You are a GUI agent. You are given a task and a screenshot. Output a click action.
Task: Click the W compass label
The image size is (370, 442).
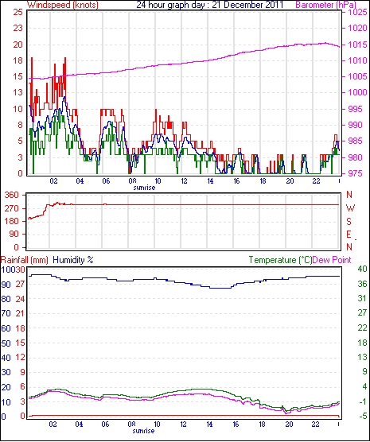350,208
